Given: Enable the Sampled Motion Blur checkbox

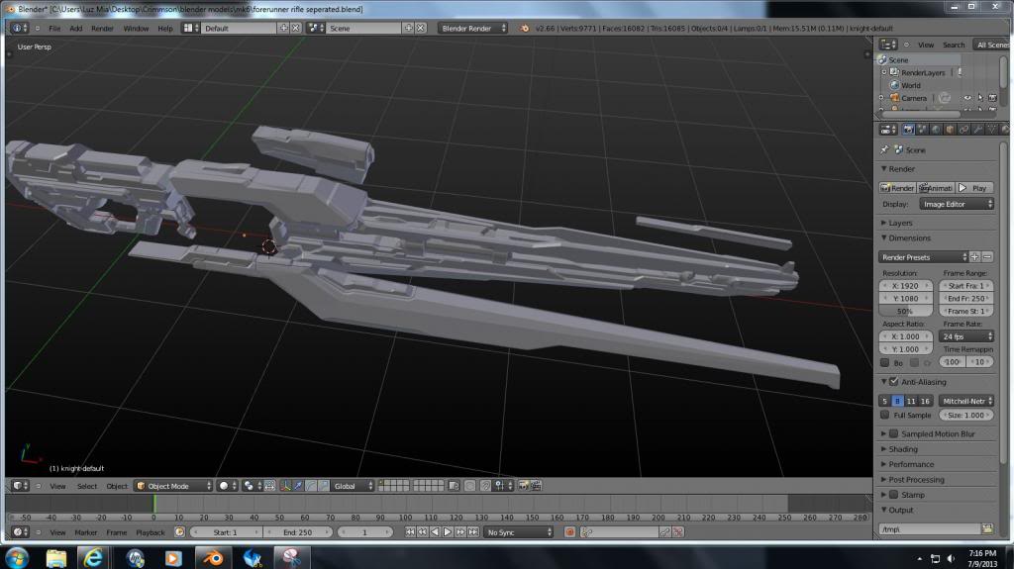Looking at the screenshot, I should [894, 433].
